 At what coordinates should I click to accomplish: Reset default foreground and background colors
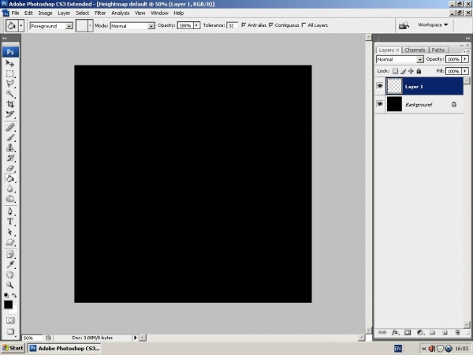point(6,295)
